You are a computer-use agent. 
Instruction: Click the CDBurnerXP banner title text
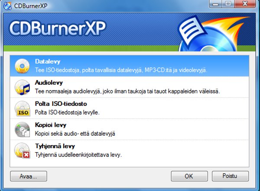(57, 28)
